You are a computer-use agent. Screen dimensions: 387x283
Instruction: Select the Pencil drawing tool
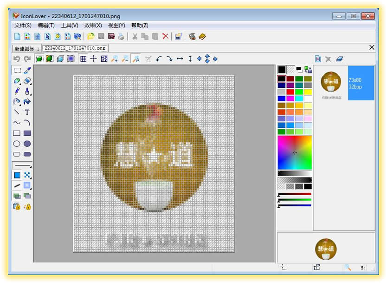click(x=17, y=91)
